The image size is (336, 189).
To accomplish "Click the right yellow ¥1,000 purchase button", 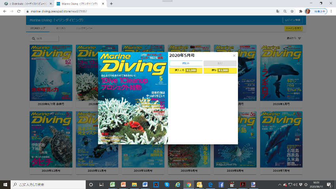I will point(220,70).
